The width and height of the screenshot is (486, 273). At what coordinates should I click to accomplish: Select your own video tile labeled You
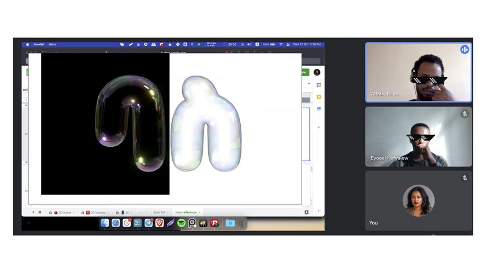click(x=418, y=200)
